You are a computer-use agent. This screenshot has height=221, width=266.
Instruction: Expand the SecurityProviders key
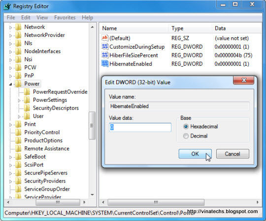[10, 181]
